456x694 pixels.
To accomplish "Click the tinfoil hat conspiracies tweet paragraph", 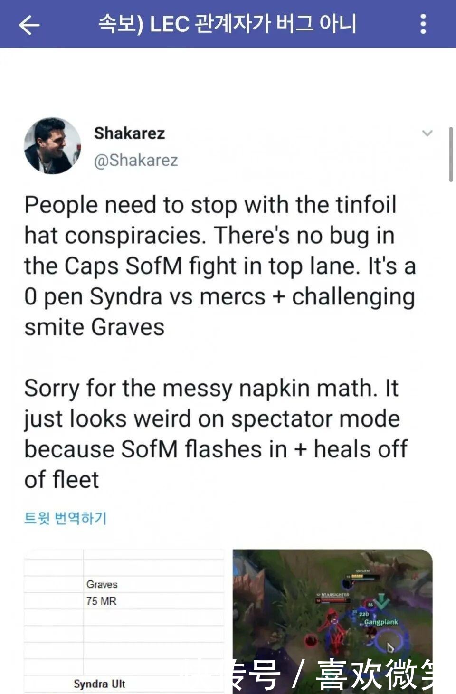I will (x=219, y=266).
